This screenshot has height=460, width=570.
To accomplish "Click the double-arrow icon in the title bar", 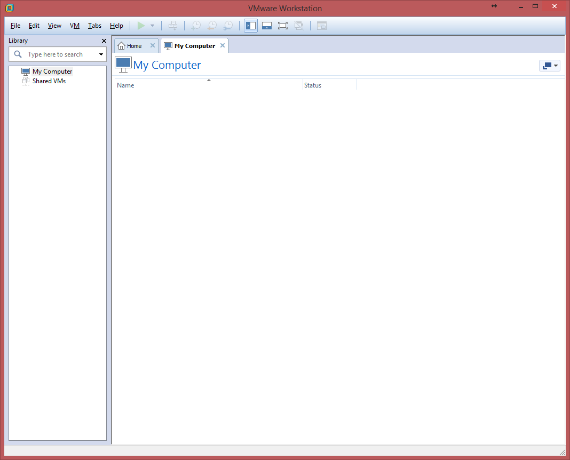I will 494,6.
